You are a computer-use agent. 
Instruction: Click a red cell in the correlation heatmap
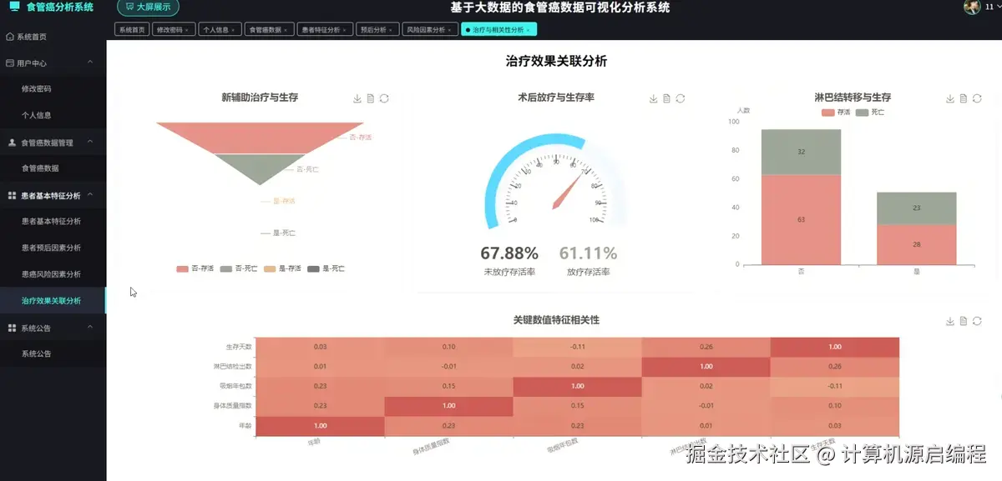tap(835, 346)
